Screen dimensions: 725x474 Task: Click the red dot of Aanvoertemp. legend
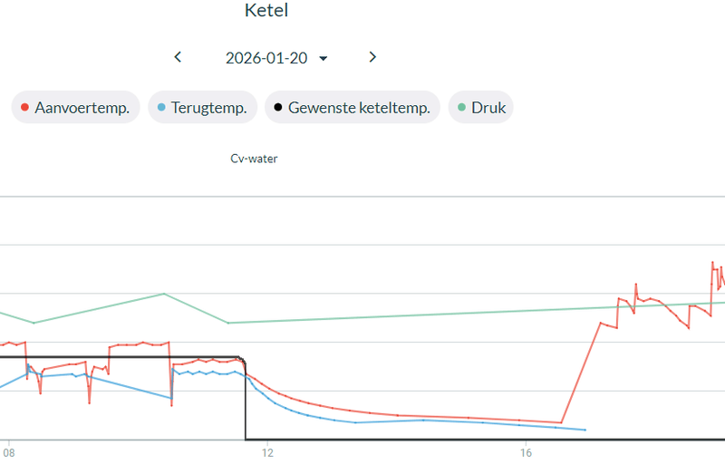pyautogui.click(x=24, y=108)
